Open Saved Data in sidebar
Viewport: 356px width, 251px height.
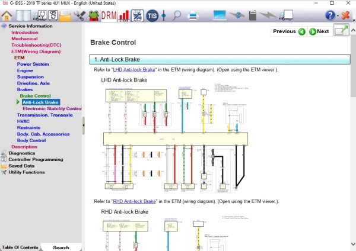(21, 166)
